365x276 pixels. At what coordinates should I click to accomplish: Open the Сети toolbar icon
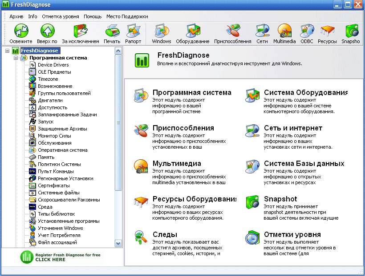point(262,31)
